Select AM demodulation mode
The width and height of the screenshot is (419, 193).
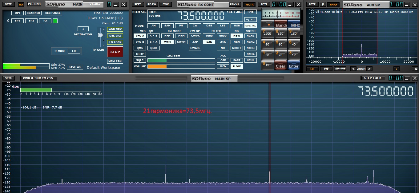(153, 26)
